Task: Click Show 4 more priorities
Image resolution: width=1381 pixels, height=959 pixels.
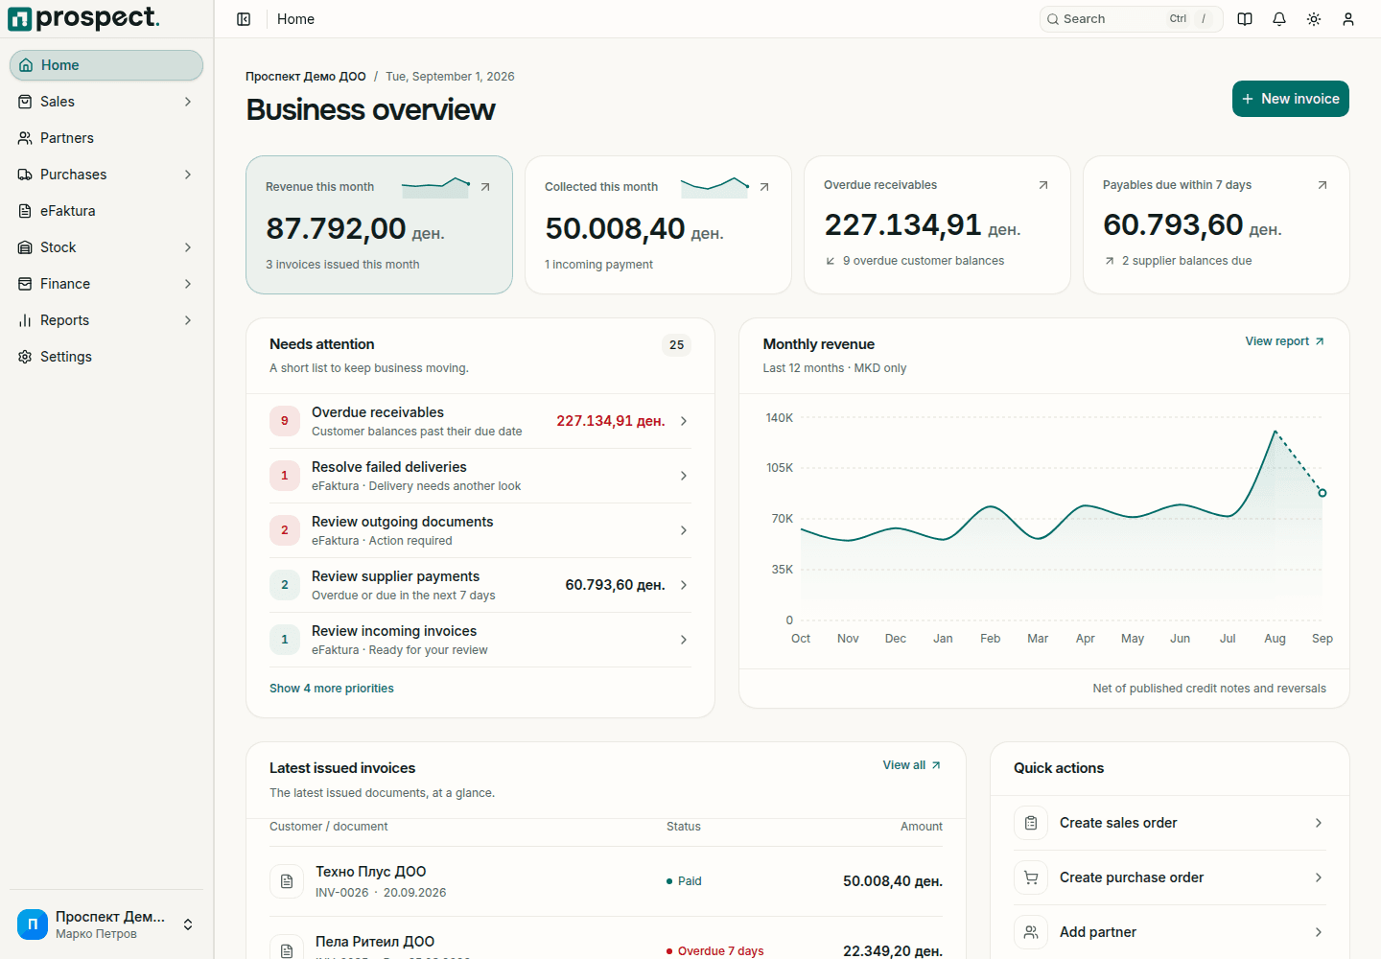Action: [332, 689]
